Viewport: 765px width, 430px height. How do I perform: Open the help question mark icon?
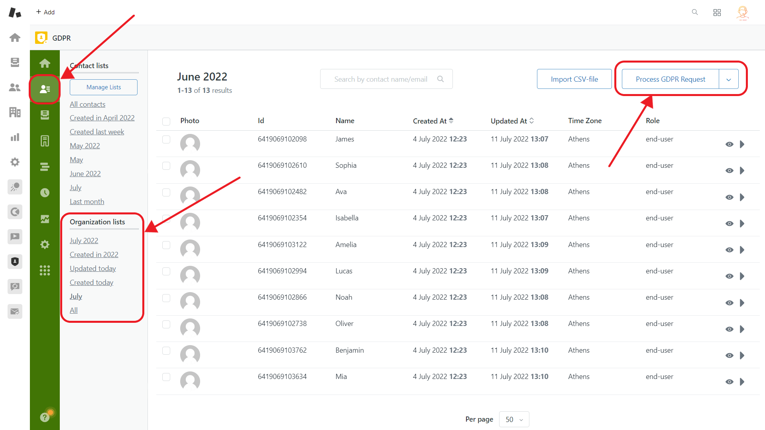tap(45, 417)
